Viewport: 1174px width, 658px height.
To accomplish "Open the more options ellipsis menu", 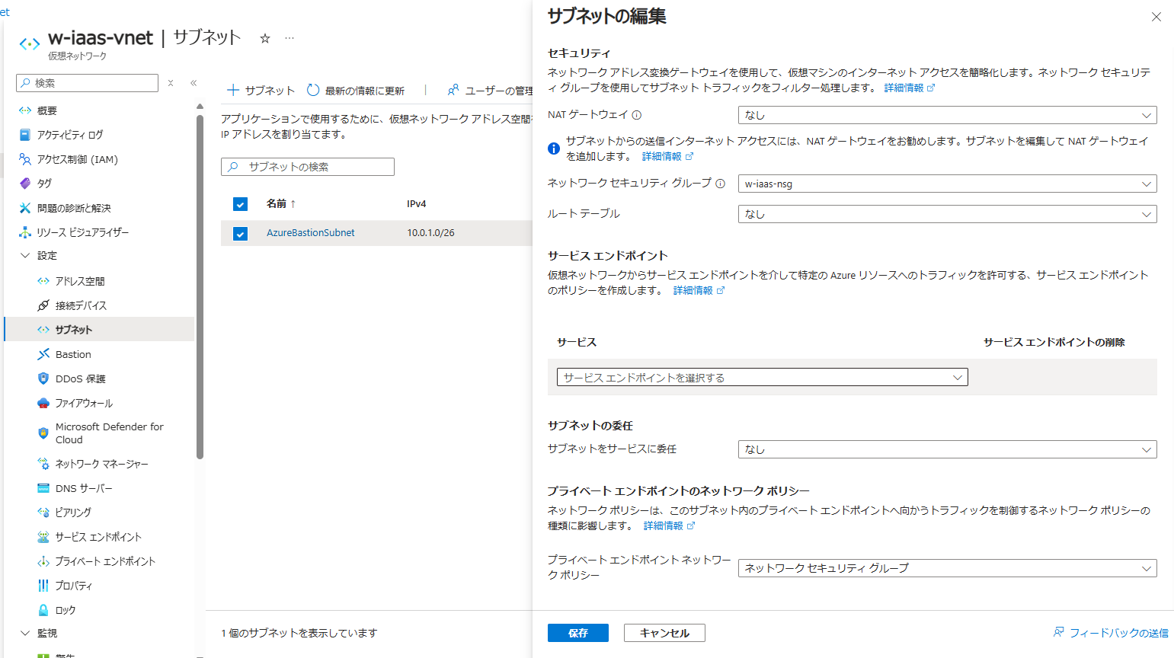I will tap(290, 37).
